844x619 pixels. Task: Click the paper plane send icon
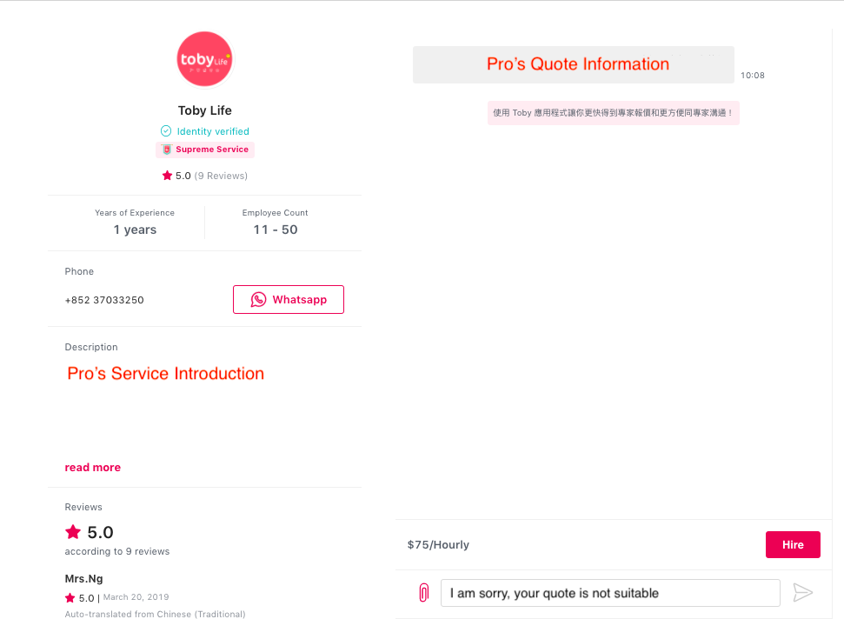tap(802, 593)
